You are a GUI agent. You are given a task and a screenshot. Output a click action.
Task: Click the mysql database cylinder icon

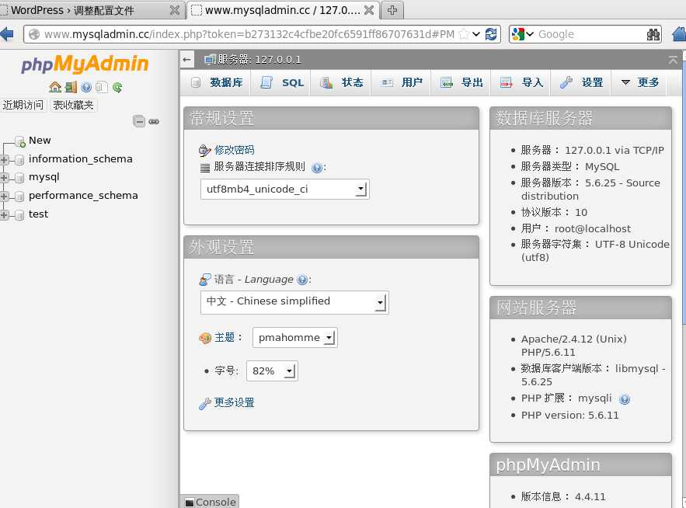(19, 178)
